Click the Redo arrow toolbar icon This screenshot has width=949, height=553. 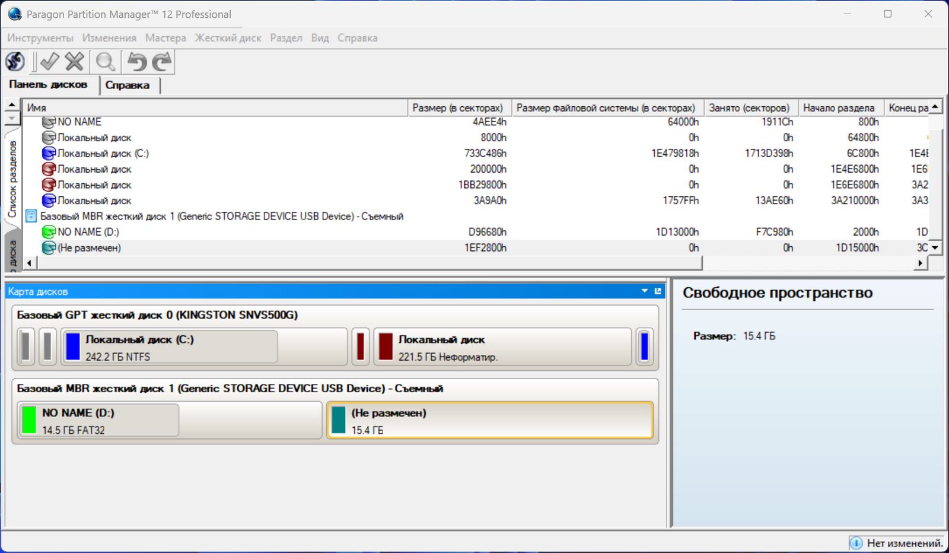point(162,62)
